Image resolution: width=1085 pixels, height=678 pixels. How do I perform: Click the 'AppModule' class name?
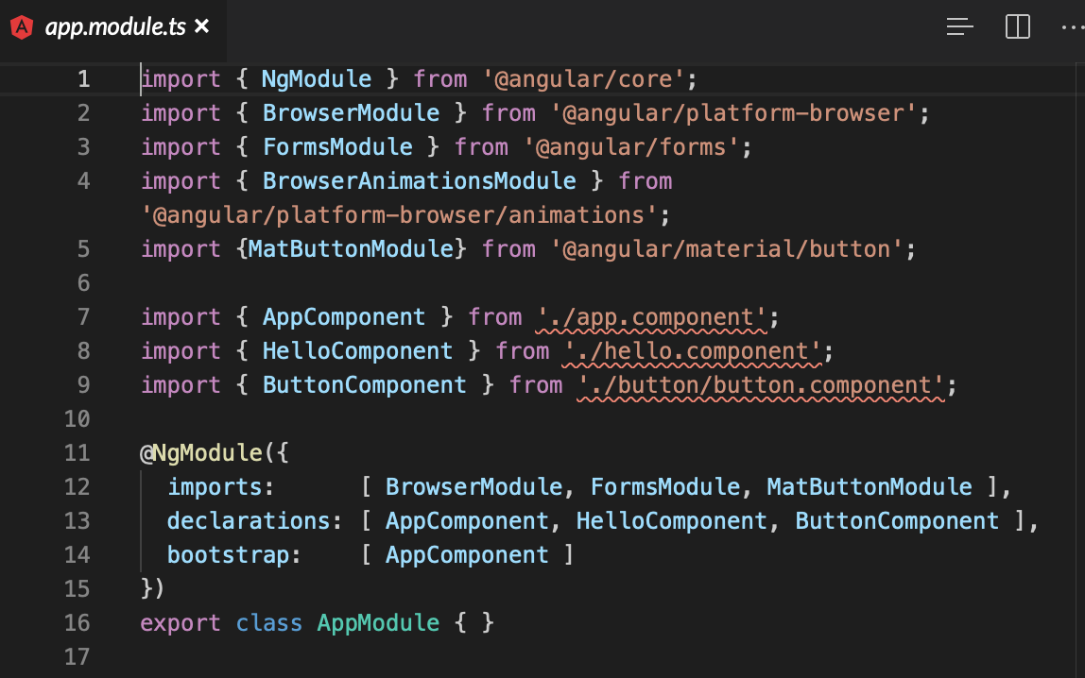point(378,623)
